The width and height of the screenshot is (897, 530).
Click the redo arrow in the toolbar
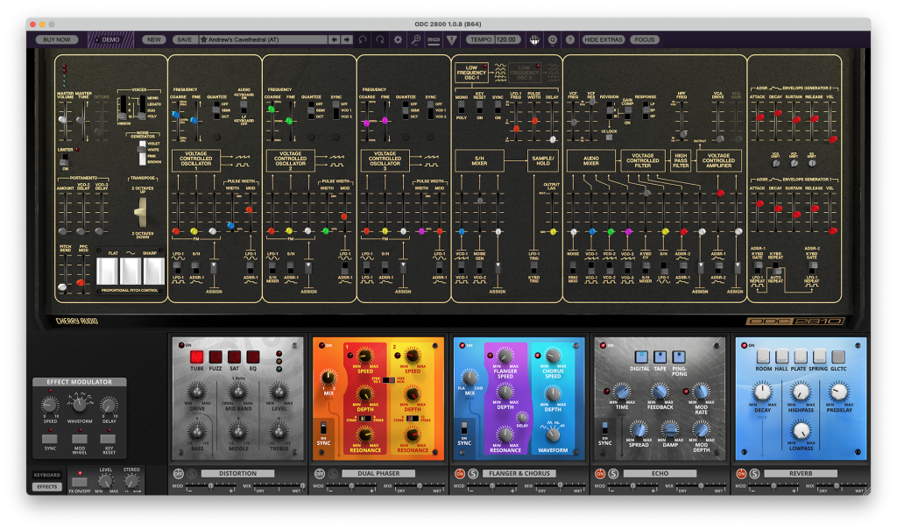[x=380, y=39]
